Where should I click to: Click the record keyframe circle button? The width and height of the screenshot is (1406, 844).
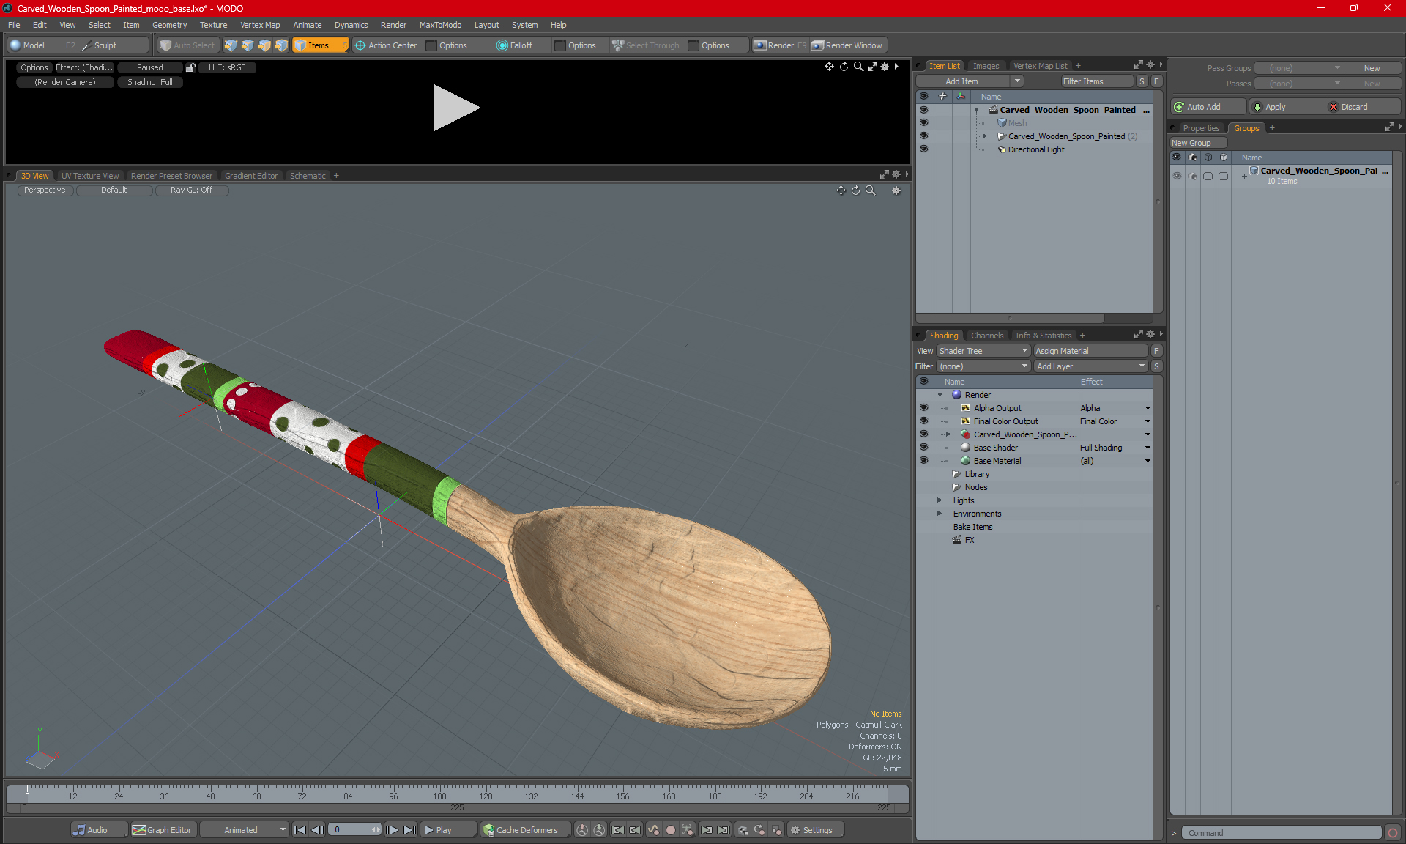coord(670,830)
